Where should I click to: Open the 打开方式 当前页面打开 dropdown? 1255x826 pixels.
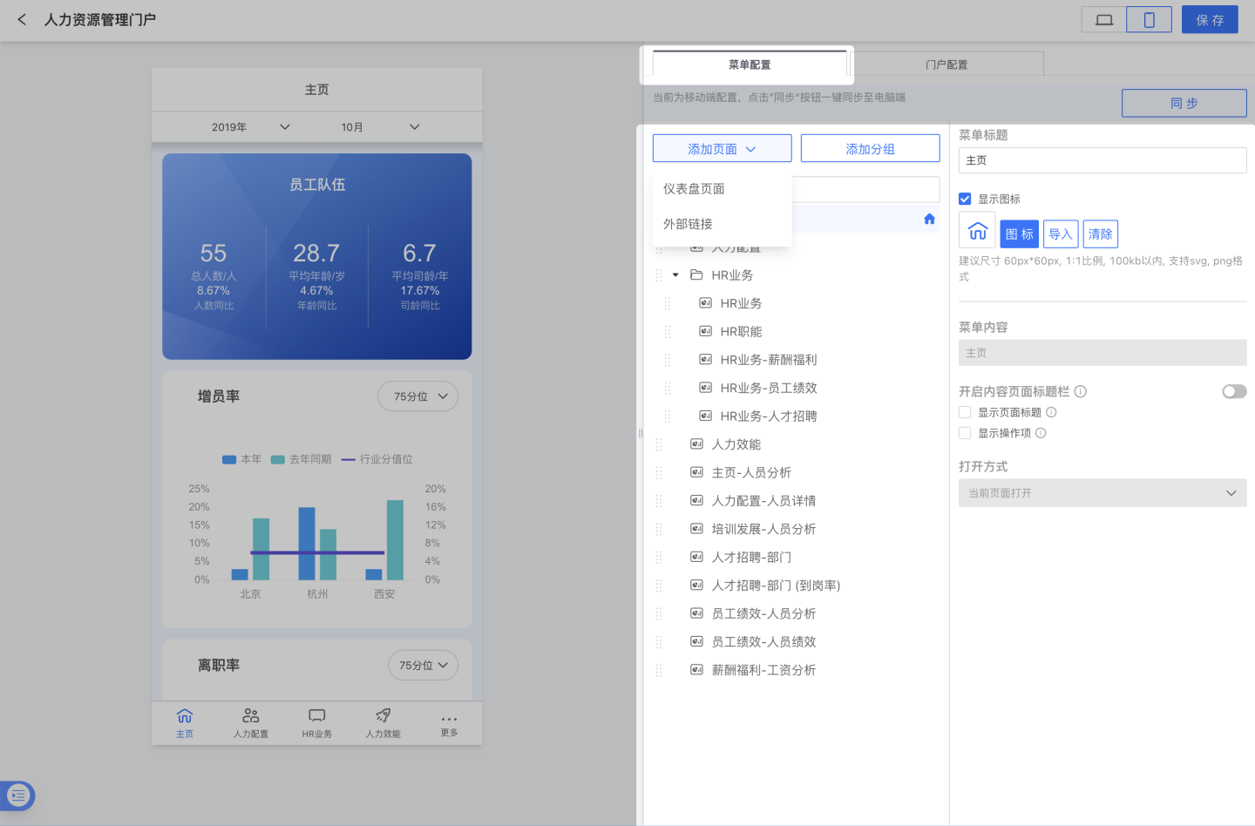tap(1102, 493)
